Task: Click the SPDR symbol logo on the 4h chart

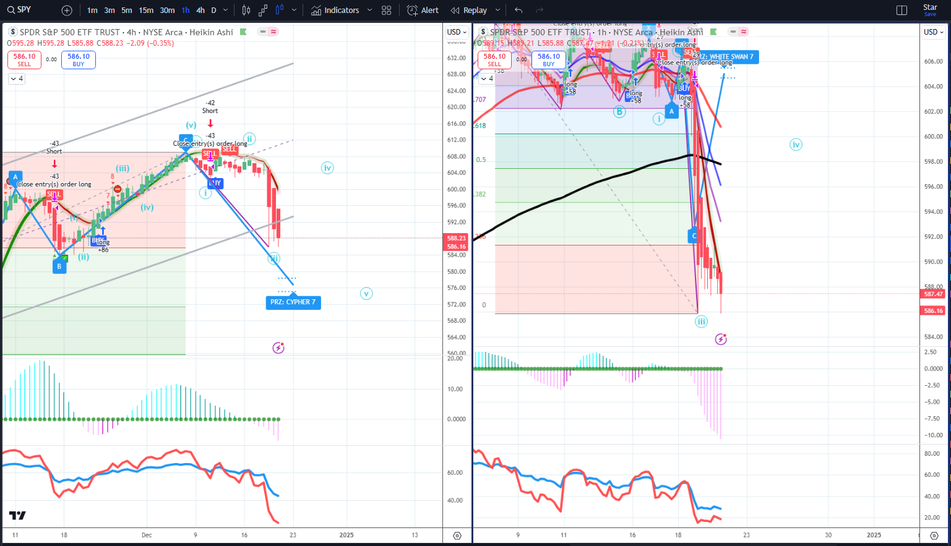Action: [12, 32]
